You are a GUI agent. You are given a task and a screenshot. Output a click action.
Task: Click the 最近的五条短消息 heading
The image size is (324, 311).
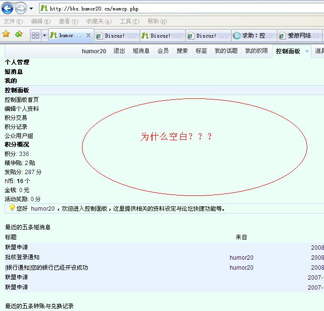pos(28,227)
